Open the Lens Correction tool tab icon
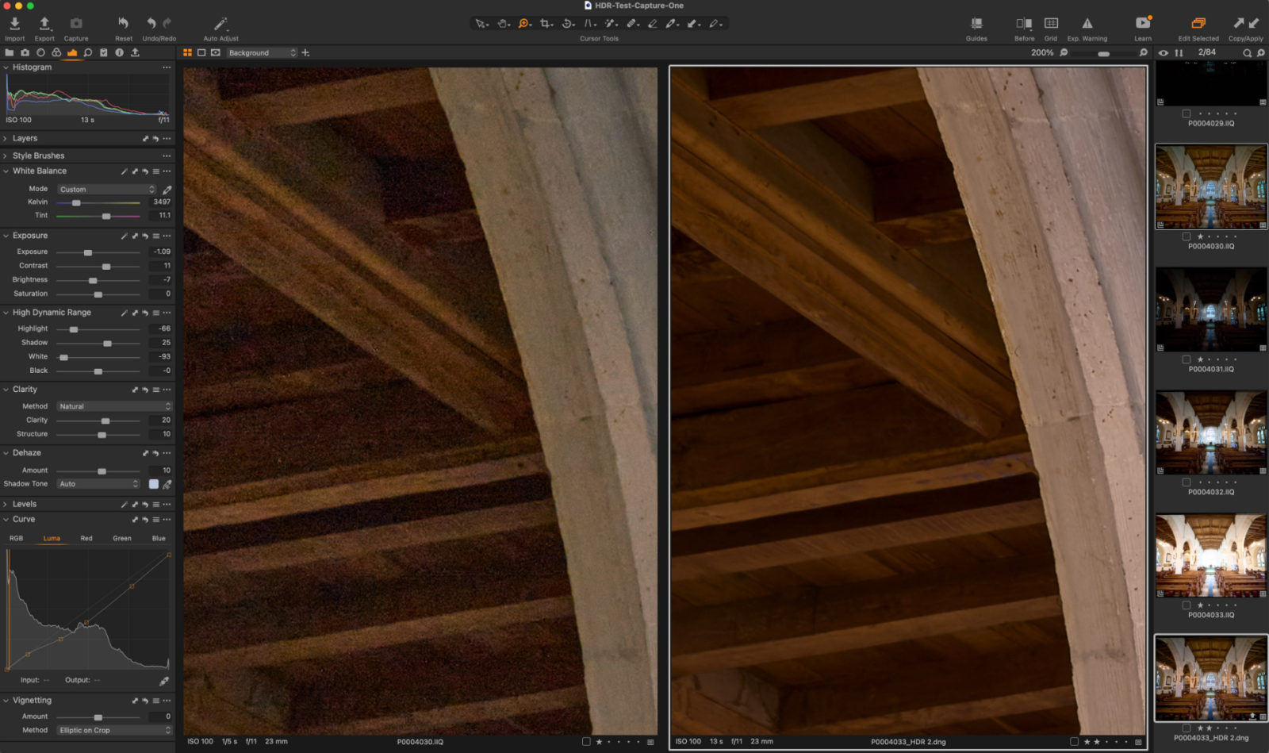The image size is (1269, 753). [40, 52]
